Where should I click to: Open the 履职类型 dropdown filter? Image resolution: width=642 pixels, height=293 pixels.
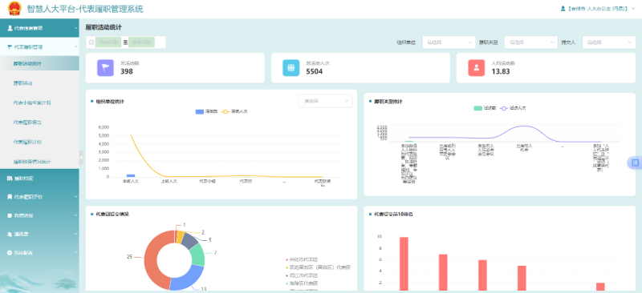tap(531, 42)
